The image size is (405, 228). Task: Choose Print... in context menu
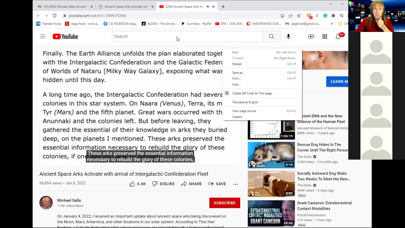(x=262, y=79)
